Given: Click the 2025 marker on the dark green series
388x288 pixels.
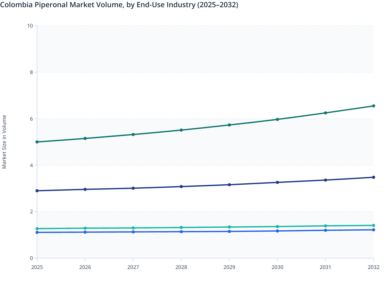Looking at the screenshot, I should (x=37, y=142).
